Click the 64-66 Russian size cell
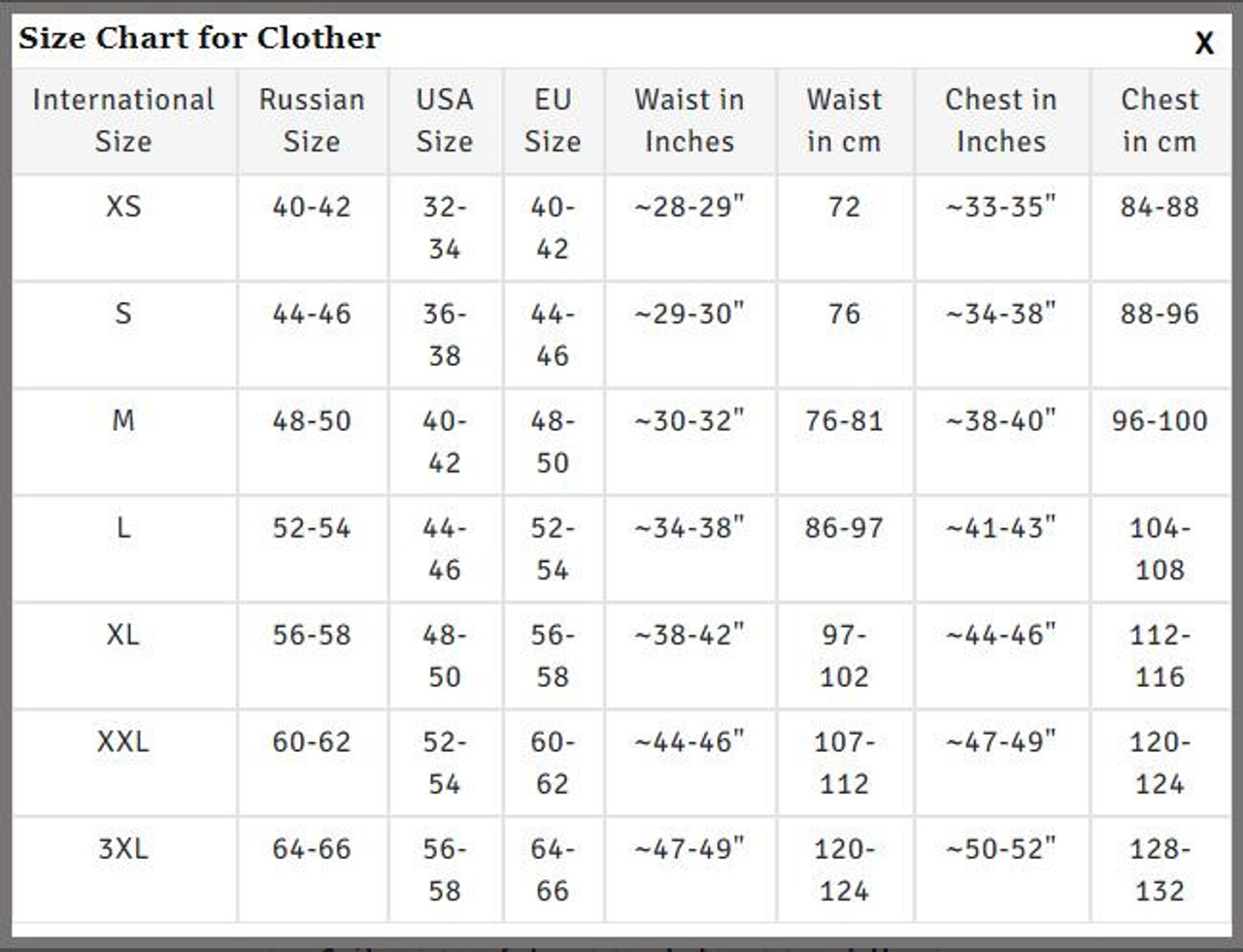Viewport: 1243px width, 952px height. click(311, 849)
